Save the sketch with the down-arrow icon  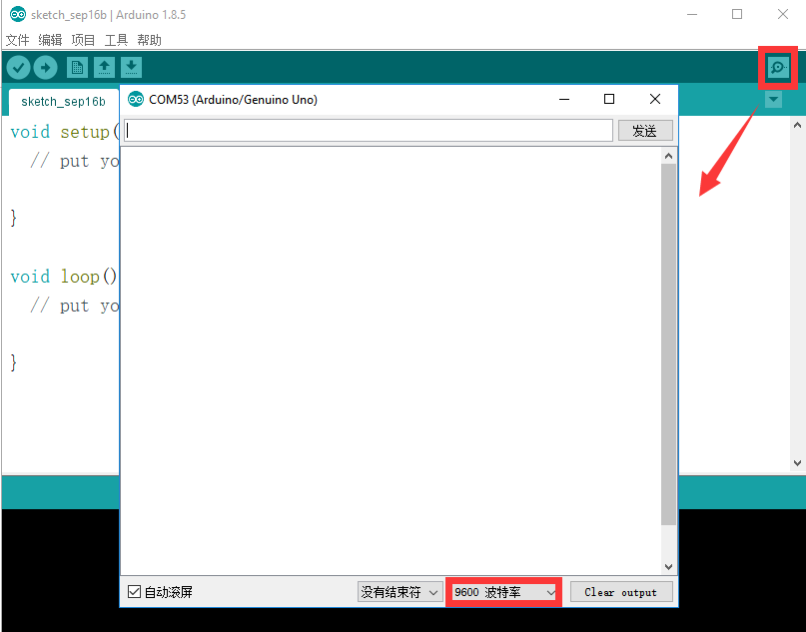(x=131, y=67)
